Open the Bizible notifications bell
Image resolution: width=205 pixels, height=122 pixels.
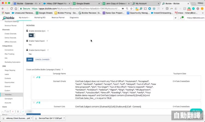[181, 18]
